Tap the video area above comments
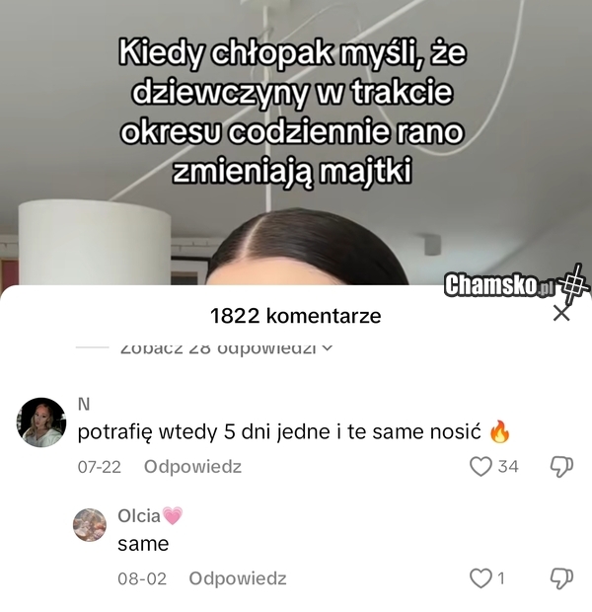The height and width of the screenshot is (612, 592). [x=296, y=142]
